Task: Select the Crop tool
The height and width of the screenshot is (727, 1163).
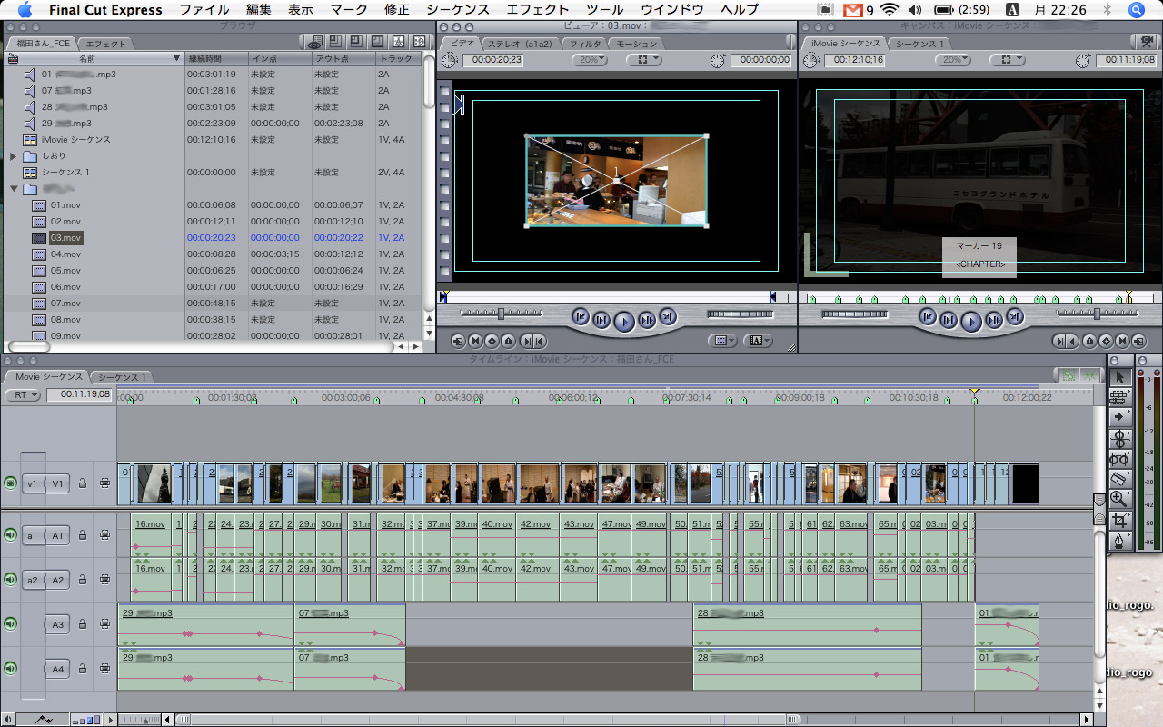Action: 1119,521
